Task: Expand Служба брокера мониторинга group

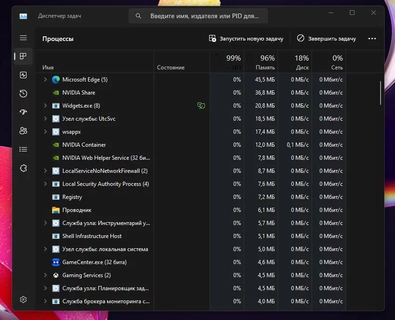Action: 45,301
